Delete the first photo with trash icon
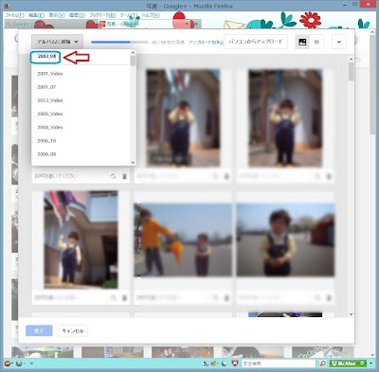Screen dimensions: 379x372 (124, 176)
